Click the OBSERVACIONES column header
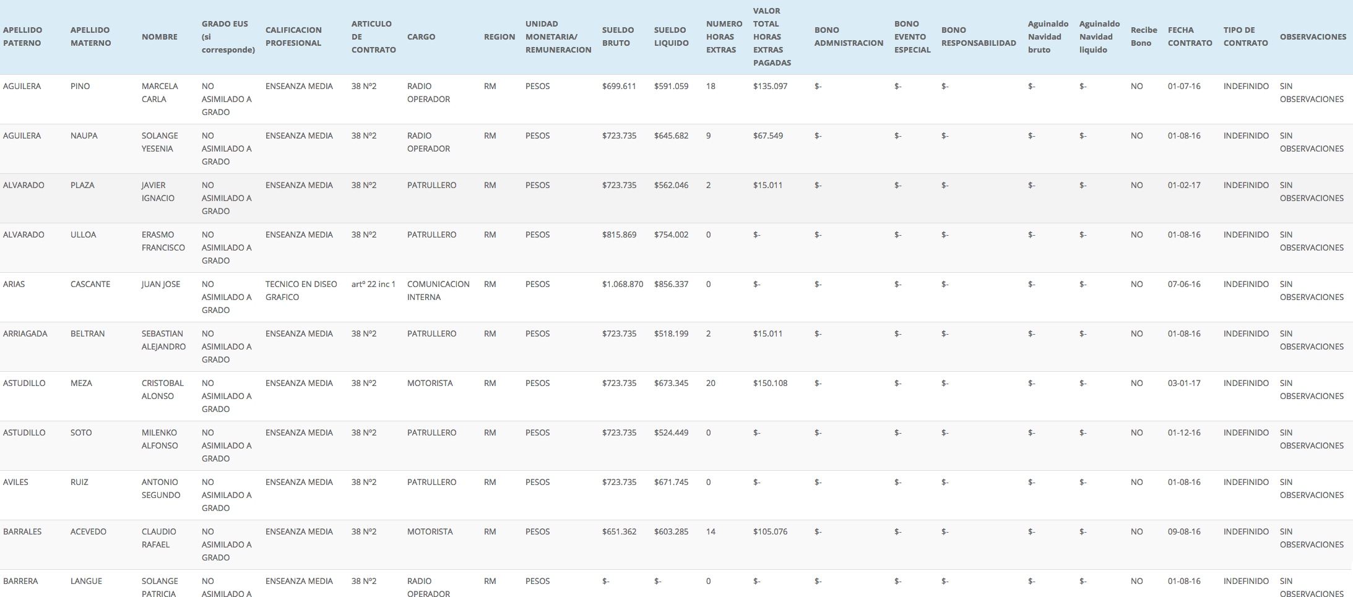1353x597 pixels. (1313, 37)
